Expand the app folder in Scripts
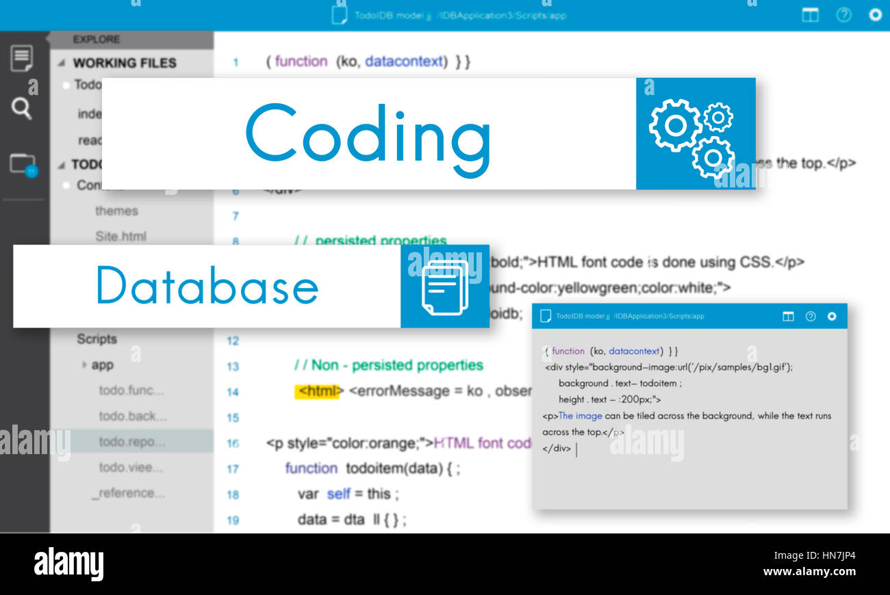 pyautogui.click(x=84, y=365)
